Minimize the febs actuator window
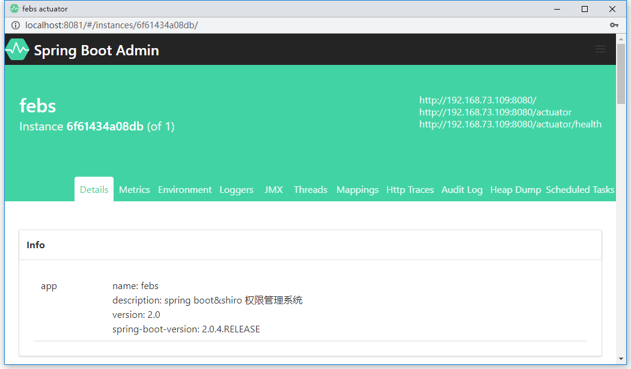This screenshot has width=631, height=369. [557, 9]
